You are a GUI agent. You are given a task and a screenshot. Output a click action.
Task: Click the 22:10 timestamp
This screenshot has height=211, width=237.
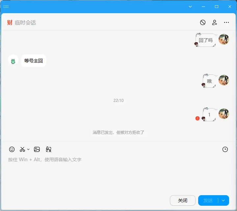coord(118,100)
